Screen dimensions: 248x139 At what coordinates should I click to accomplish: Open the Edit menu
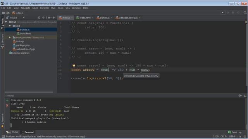pos(9,8)
